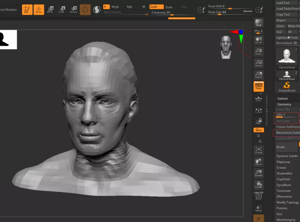Click the Copy Tool button
300x222 pixels.
coord(286,15)
